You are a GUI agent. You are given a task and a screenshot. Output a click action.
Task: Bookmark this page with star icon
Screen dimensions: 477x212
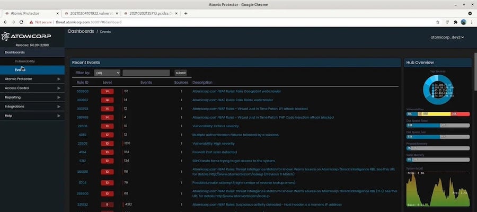click(438, 22)
